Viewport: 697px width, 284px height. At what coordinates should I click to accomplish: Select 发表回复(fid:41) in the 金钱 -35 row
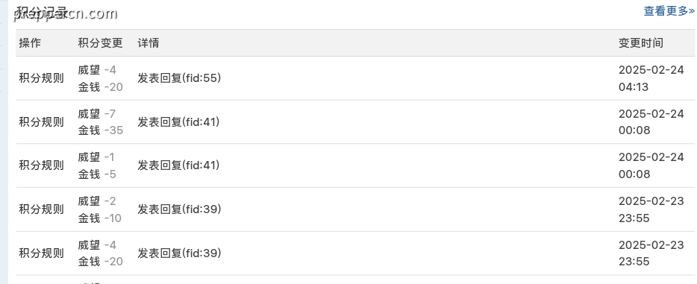(x=178, y=122)
